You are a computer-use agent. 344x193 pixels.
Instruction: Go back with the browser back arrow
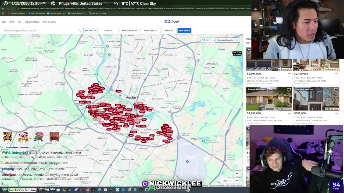pos(3,8)
